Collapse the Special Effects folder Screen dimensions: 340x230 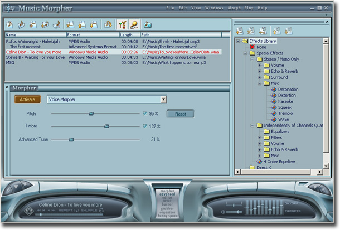(x=245, y=53)
